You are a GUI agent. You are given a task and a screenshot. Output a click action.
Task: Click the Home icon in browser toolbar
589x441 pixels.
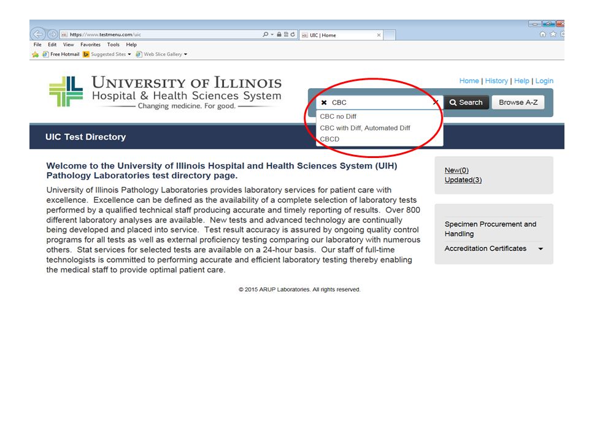point(543,34)
